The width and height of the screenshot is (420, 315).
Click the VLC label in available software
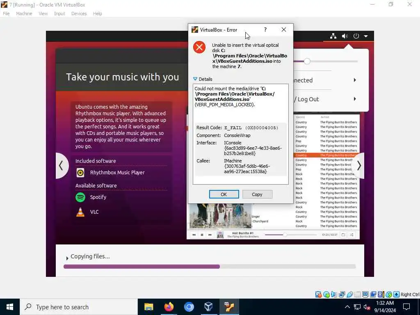coord(94,212)
